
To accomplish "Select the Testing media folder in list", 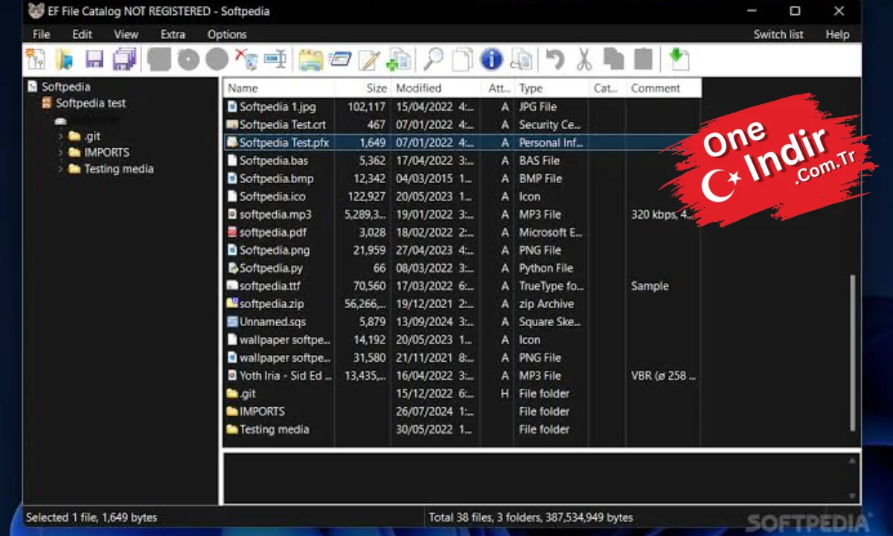I will (x=461, y=430).
